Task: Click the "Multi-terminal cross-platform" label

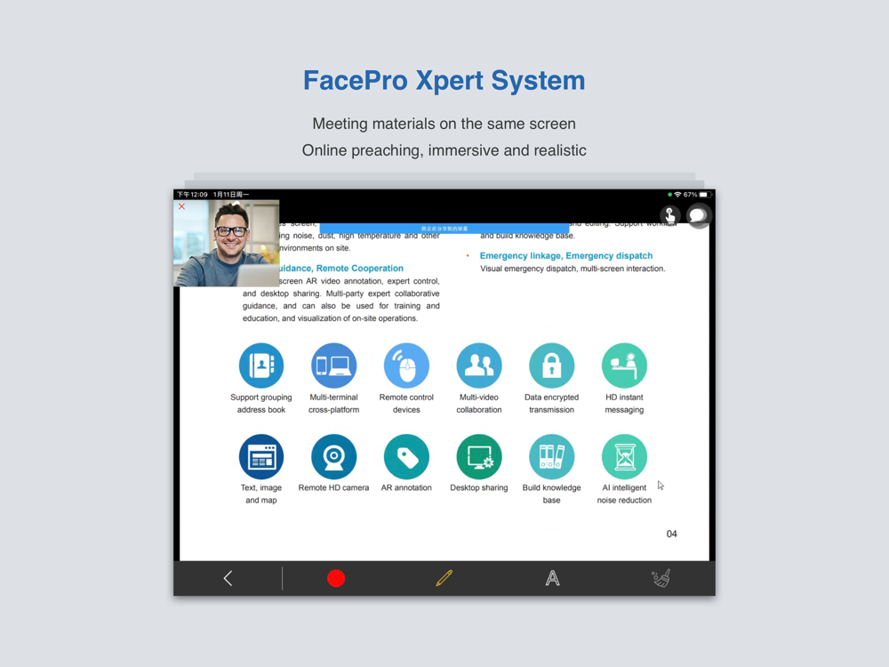Action: click(x=334, y=403)
